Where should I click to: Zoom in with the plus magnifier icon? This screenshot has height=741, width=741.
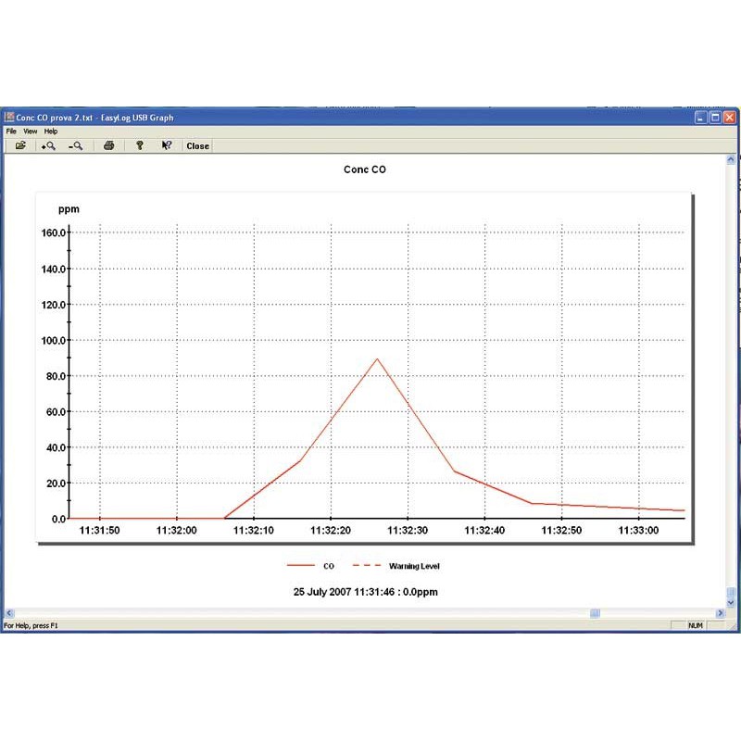(49, 145)
